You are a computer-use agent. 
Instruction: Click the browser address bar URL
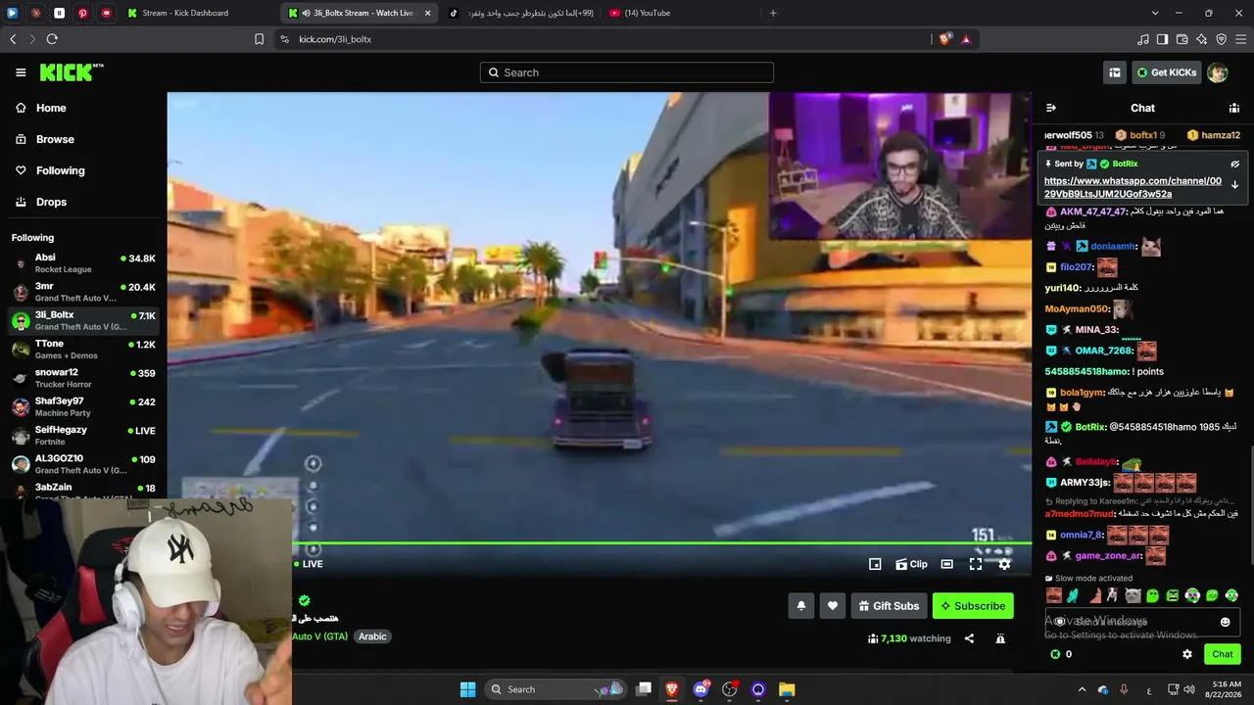click(x=335, y=39)
